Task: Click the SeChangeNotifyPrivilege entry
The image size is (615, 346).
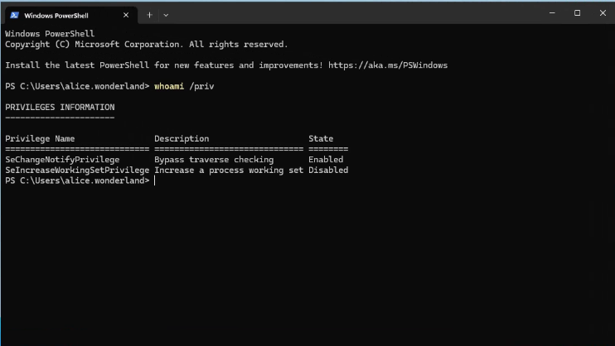Action: pos(62,159)
